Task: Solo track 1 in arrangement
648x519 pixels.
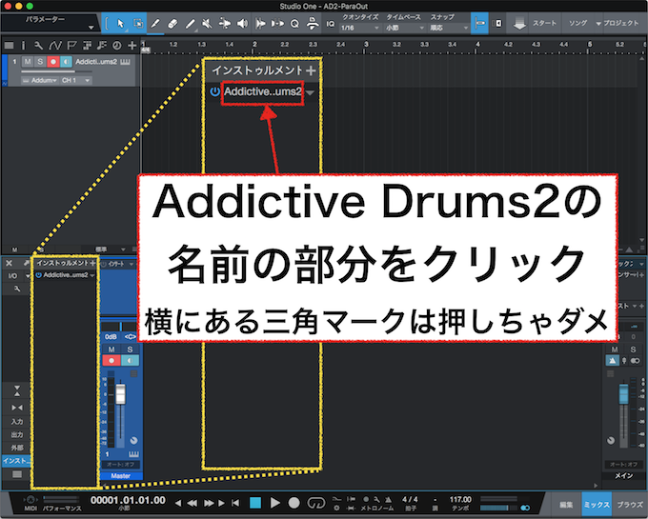Action: point(40,62)
